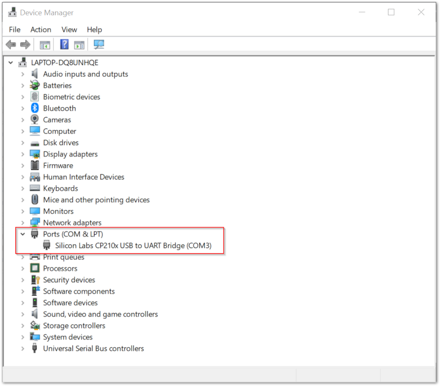Click the Keyboards category icon
The width and height of the screenshot is (440, 386).
(x=35, y=188)
